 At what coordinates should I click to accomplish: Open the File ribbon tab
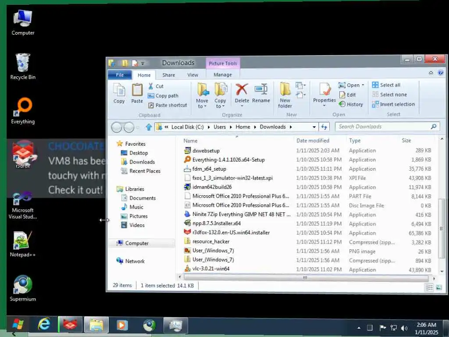tap(120, 75)
